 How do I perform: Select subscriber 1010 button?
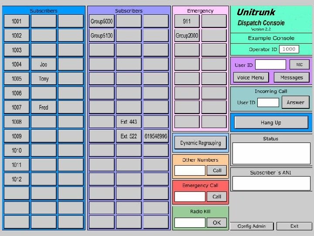click(17, 150)
